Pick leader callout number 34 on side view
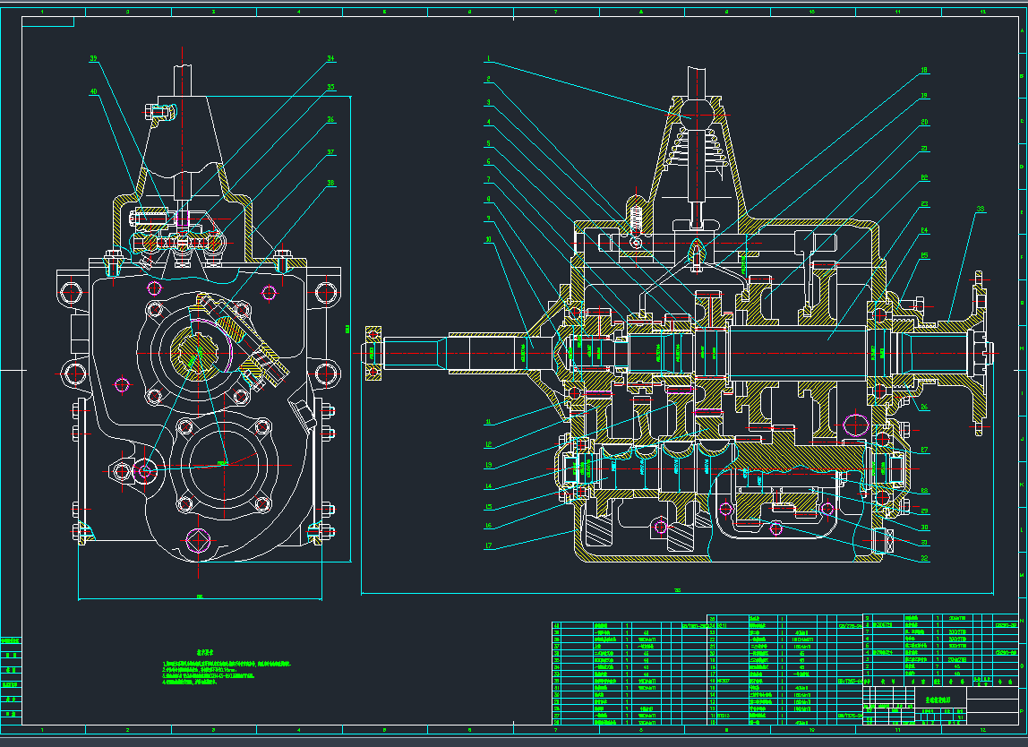Viewport: 1028px width, 747px height. pos(330,58)
